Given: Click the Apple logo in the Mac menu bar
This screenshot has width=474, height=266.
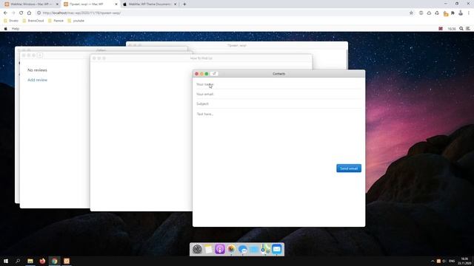Looking at the screenshot, I should 5,29.
